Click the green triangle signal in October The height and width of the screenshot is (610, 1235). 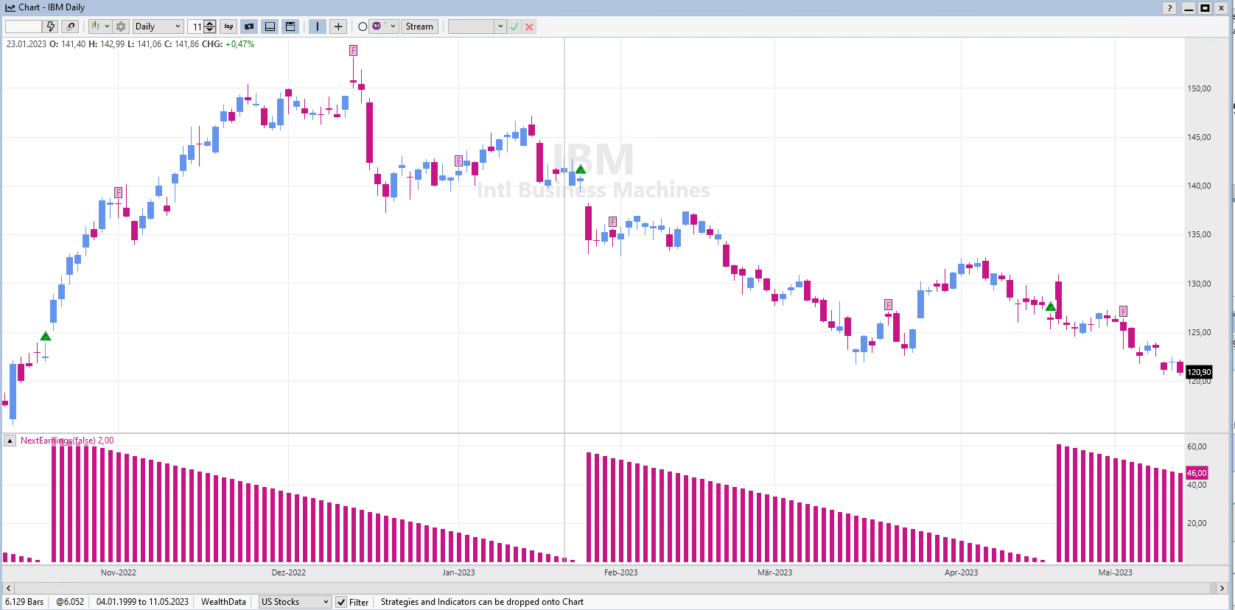[x=46, y=337]
